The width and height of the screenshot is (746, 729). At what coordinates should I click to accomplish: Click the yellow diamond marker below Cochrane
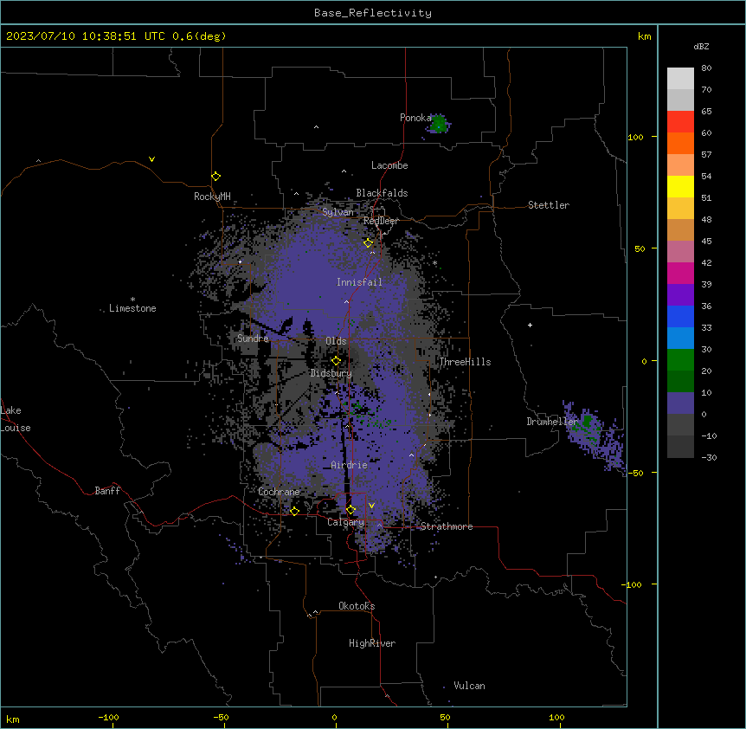tap(294, 511)
